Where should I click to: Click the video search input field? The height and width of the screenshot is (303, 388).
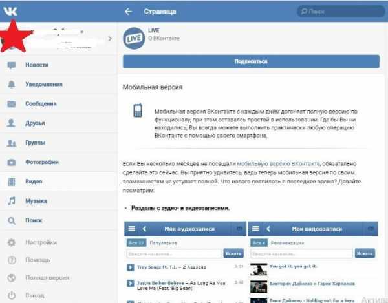(x=301, y=253)
